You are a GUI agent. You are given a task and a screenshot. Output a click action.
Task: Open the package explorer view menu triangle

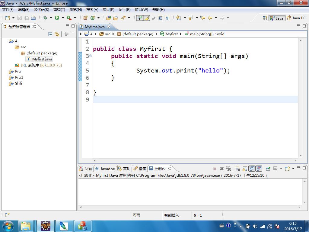[x=73, y=33]
